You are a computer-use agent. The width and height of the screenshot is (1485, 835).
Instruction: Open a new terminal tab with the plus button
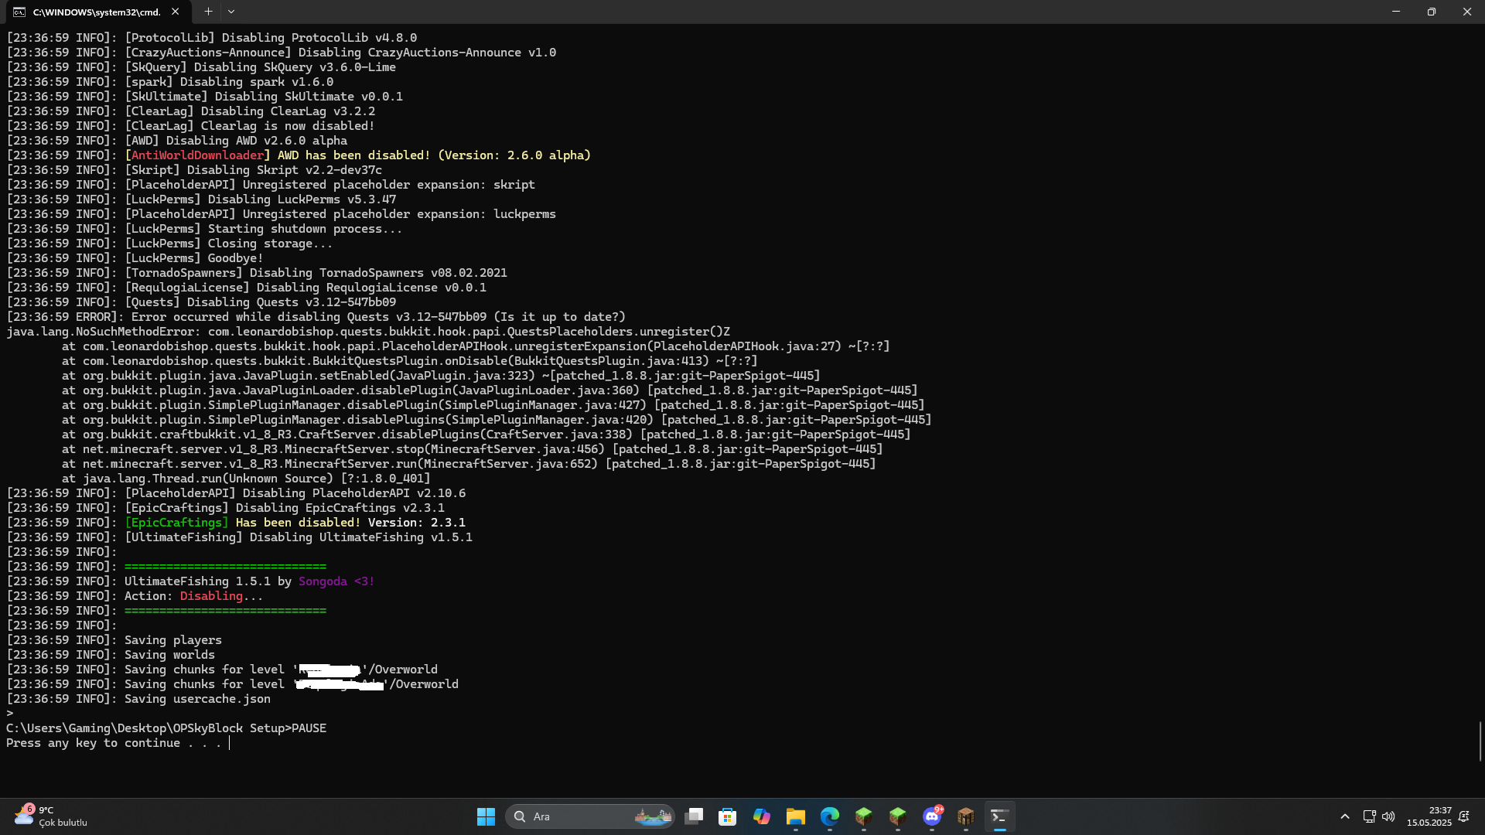[x=208, y=12]
